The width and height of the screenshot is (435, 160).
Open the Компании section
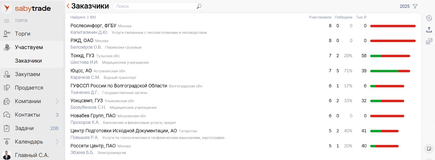28,101
